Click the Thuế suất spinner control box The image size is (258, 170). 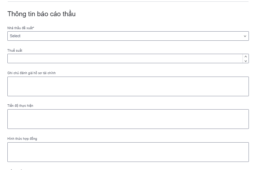pyautogui.click(x=246, y=59)
